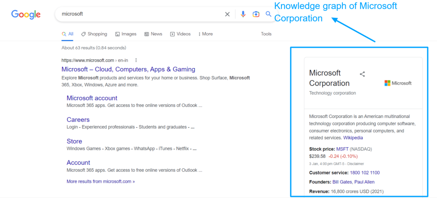
Task: Select the News tab
Action: point(153,34)
